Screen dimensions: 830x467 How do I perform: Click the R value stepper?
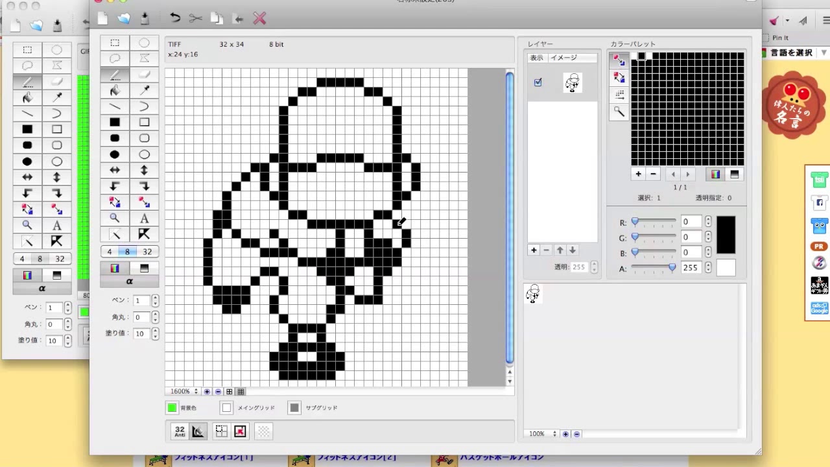tap(708, 222)
